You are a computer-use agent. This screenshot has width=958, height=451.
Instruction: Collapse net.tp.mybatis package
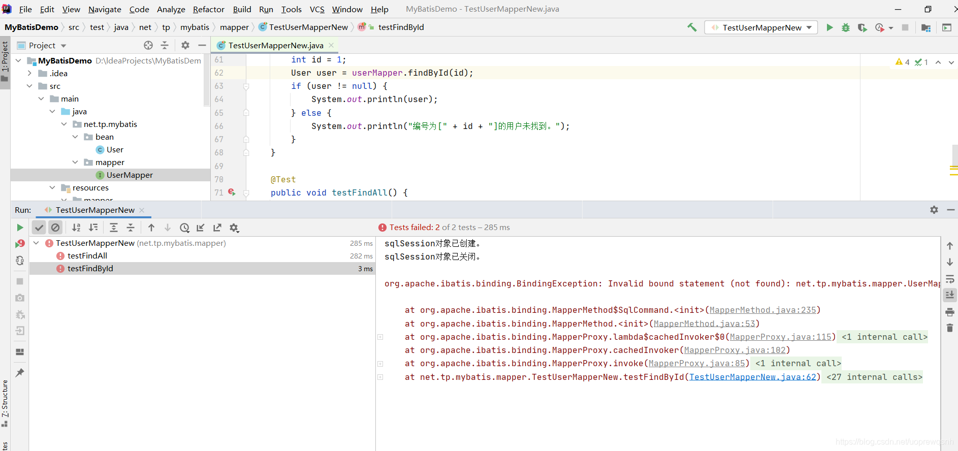(x=64, y=124)
